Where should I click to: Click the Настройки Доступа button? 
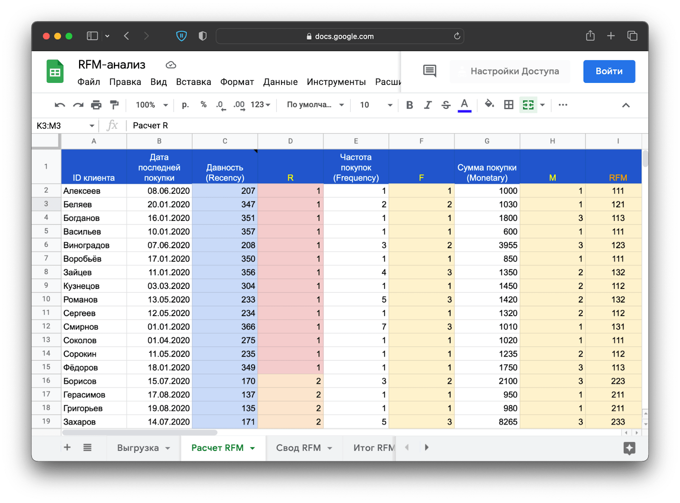point(510,71)
